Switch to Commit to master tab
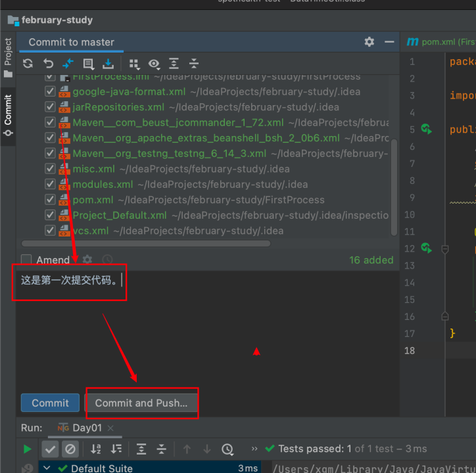 tap(72, 42)
